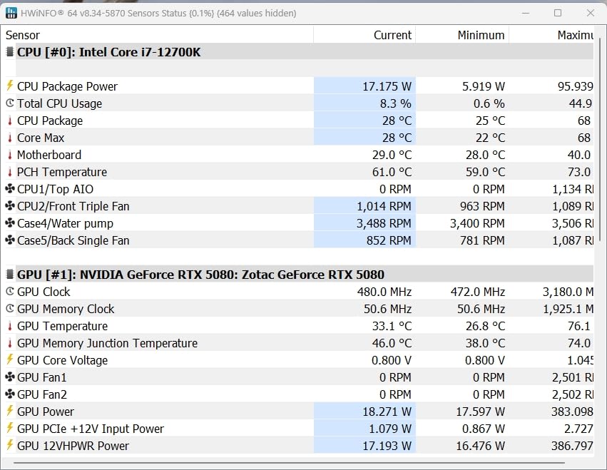Click the minimum value 963 RPM
Viewport: 607px width, 470px height.
click(482, 206)
